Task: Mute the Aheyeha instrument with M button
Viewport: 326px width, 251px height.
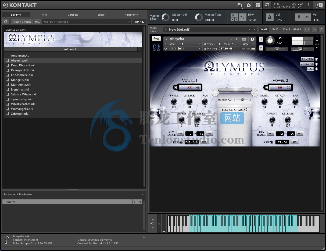Action: (261, 48)
